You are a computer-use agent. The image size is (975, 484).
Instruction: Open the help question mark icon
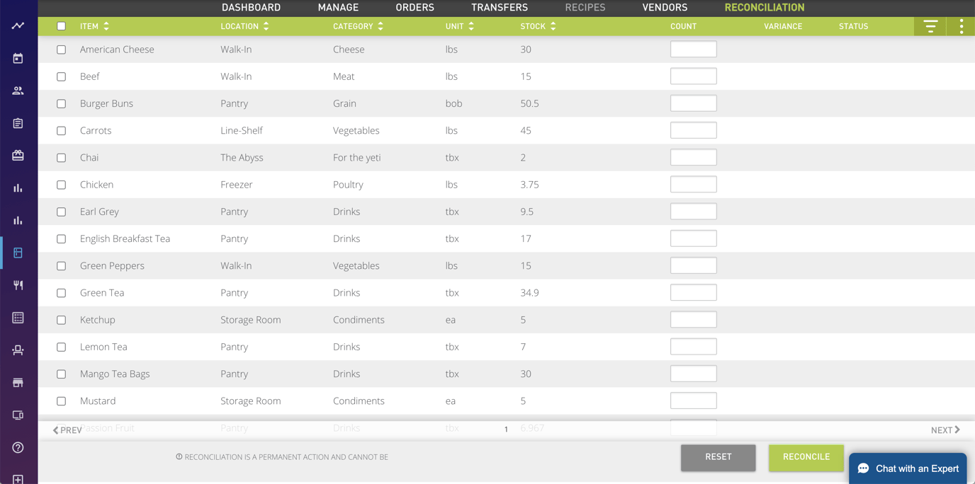[18, 447]
